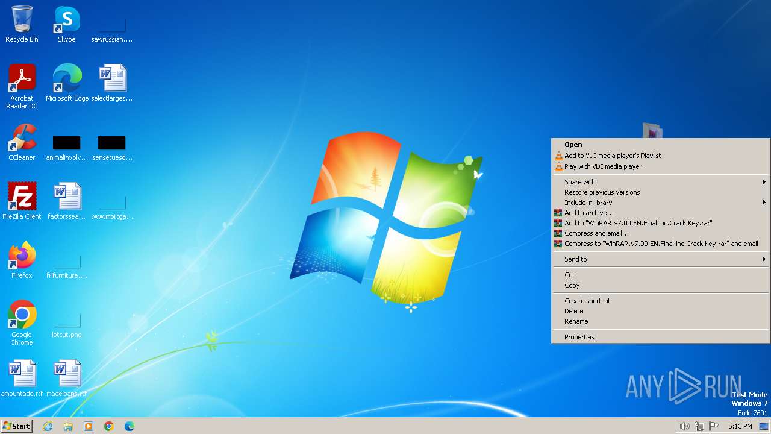Select the amountadd.rtf document icon
Viewport: 771px width, 434px height.
click(22, 379)
